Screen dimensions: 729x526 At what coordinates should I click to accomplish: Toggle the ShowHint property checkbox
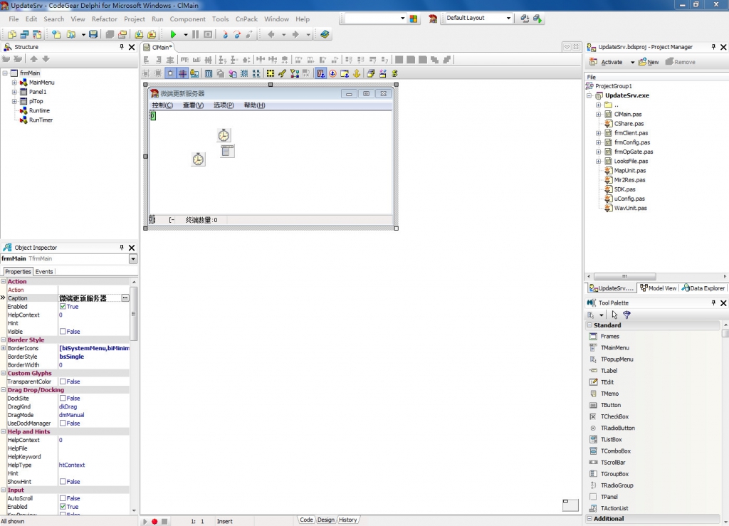coord(63,482)
